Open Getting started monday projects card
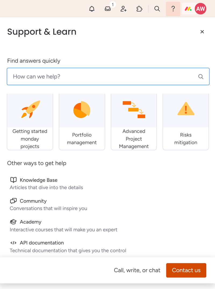Screen dimensions: 215x289 click(30, 122)
